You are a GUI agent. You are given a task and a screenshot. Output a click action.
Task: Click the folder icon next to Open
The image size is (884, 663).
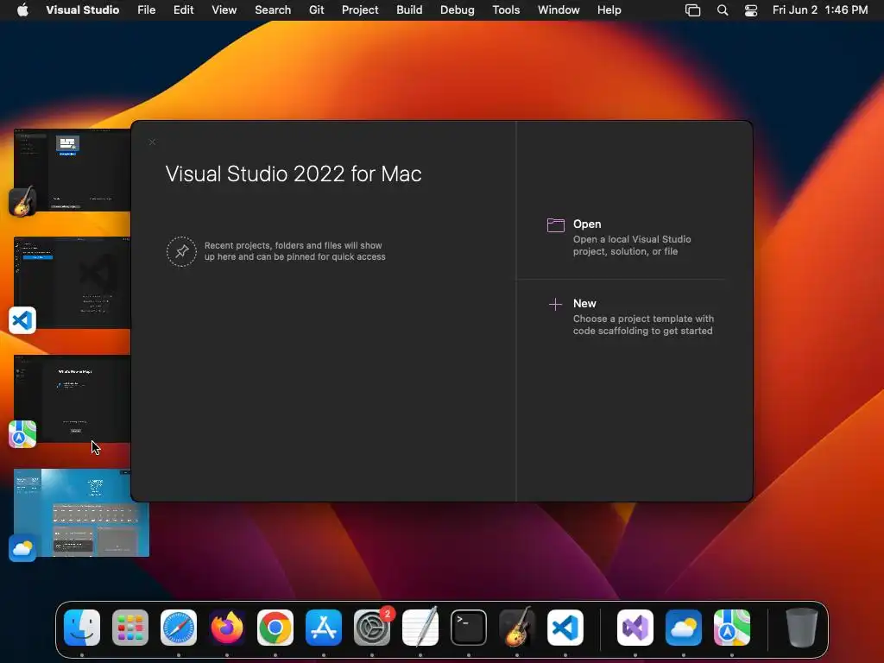pyautogui.click(x=555, y=225)
